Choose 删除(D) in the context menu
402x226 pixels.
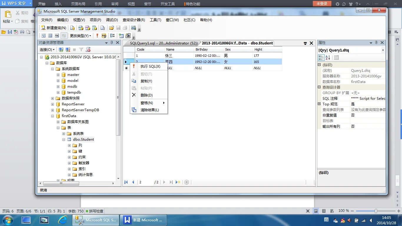(149, 95)
